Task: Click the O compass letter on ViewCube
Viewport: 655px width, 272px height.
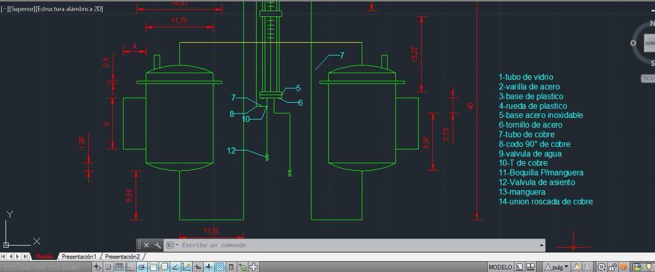Action: click(x=634, y=43)
